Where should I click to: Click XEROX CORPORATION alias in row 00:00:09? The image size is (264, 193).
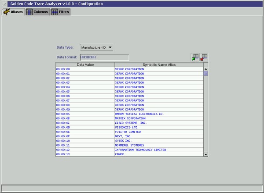[x=159, y=109]
